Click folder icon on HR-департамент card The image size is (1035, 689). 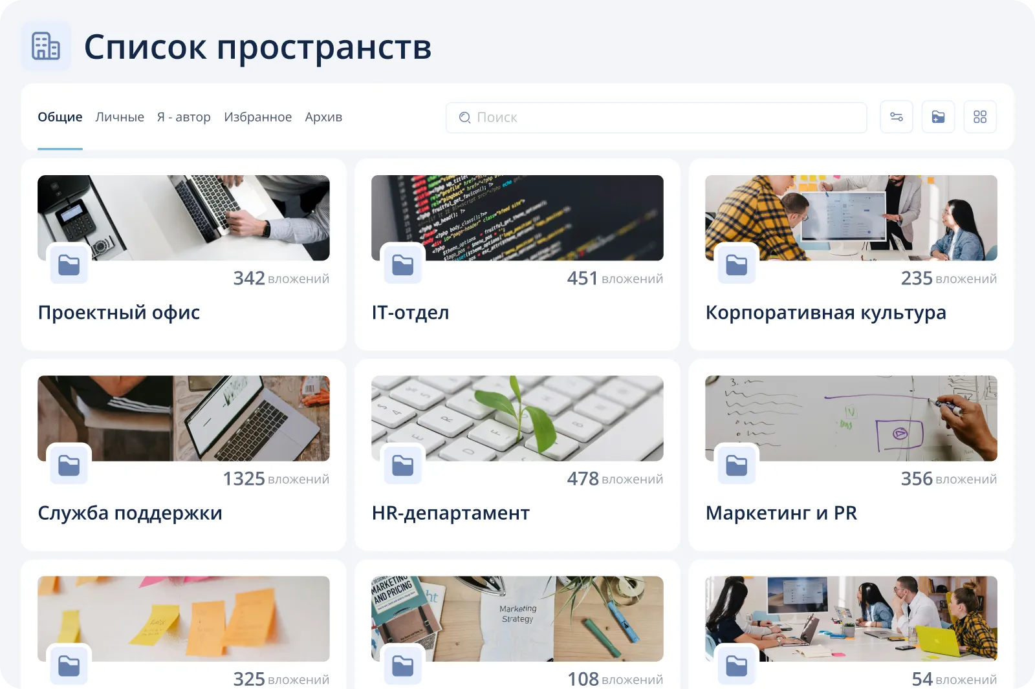403,465
